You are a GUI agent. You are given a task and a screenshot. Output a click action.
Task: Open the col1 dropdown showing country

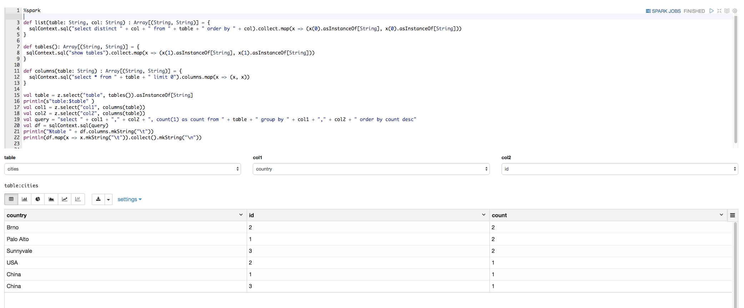371,169
